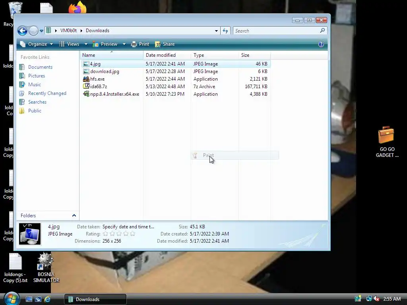Open the Windows Start orb

coord(12,299)
